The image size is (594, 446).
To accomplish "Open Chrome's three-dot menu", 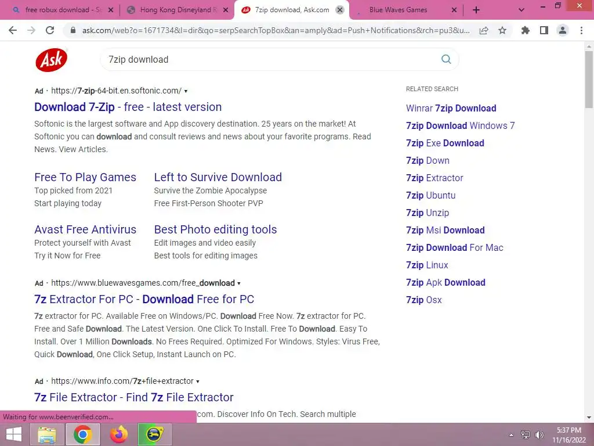I will point(581,30).
